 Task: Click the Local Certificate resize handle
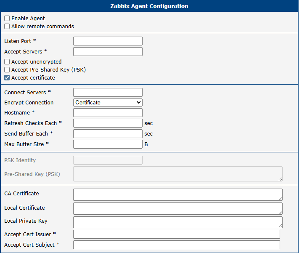pyautogui.click(x=280, y=213)
